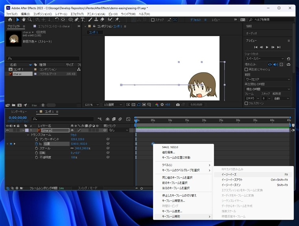The height and width of the screenshot is (226, 299).
Task: Click the timeline search field
Action: (x=63, y=119)
